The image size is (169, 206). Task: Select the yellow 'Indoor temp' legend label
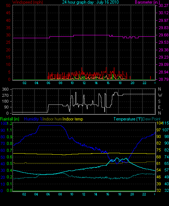pyautogui.click(x=73, y=119)
